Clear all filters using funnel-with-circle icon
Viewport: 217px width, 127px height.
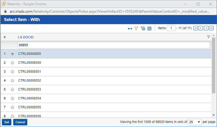pyautogui.click(x=143, y=28)
